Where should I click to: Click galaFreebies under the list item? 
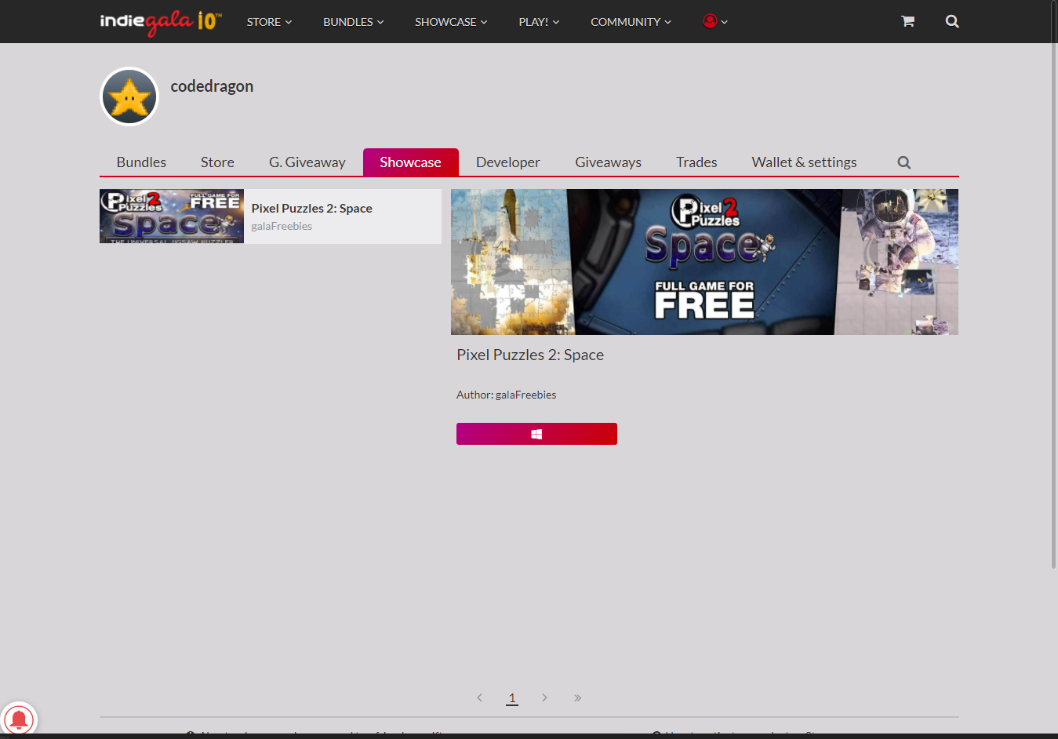(x=282, y=226)
